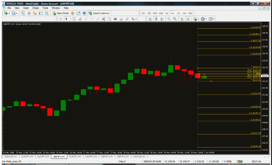Image resolution: width=272 pixels, height=165 pixels.
Task: Switch to the EURUSD,H1 chart tab
Action: 11,157
